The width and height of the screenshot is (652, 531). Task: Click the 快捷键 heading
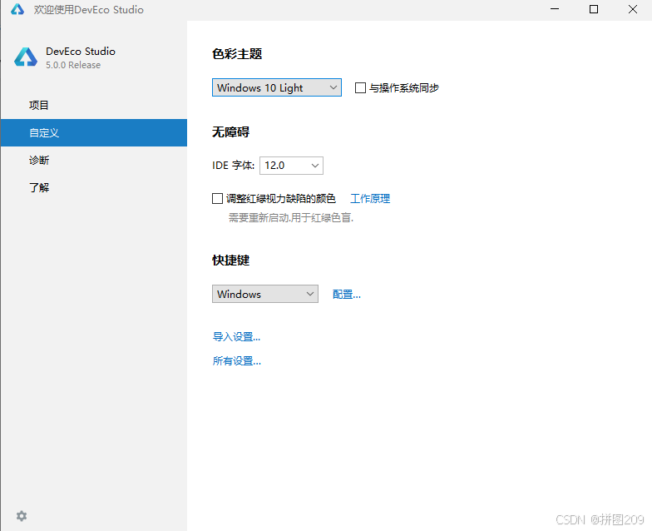coord(231,260)
